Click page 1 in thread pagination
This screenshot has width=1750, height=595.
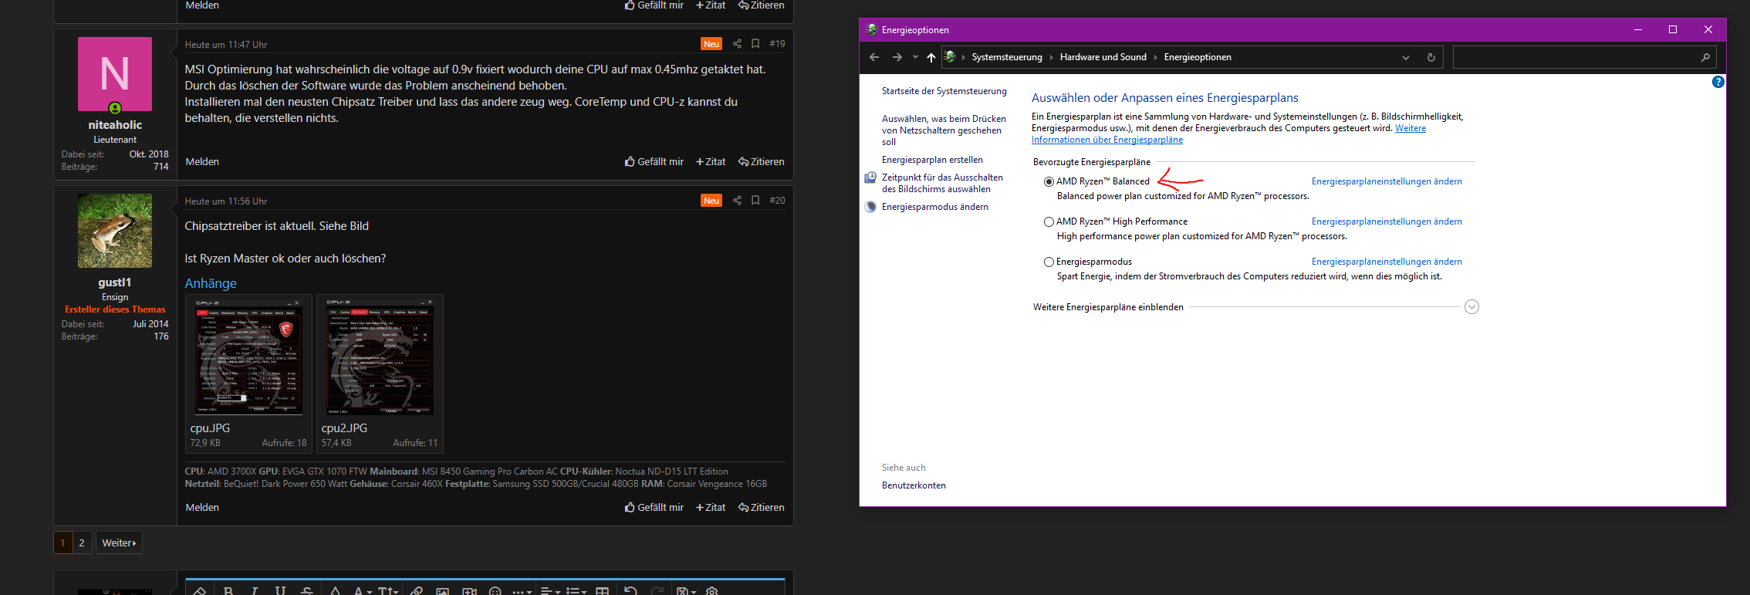[x=63, y=543]
